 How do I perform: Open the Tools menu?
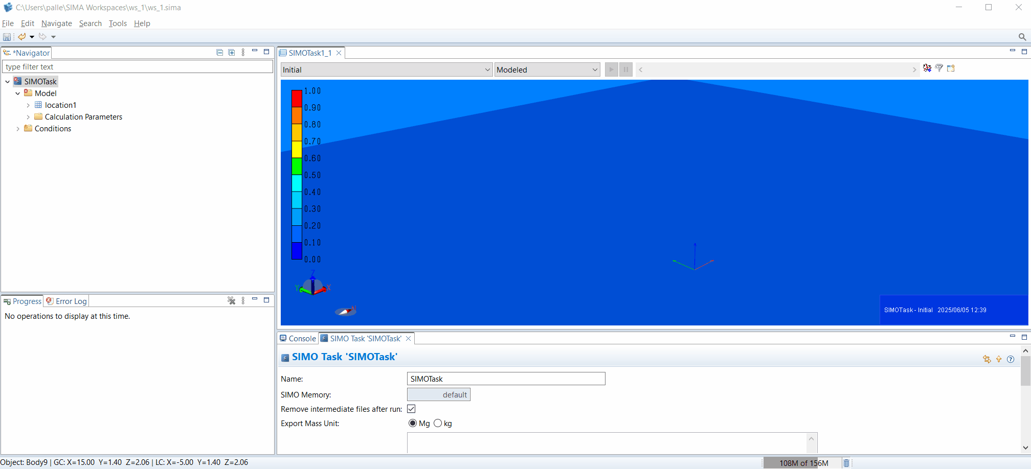pyautogui.click(x=118, y=24)
